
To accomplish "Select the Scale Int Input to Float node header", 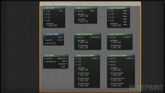I will 88,34.
